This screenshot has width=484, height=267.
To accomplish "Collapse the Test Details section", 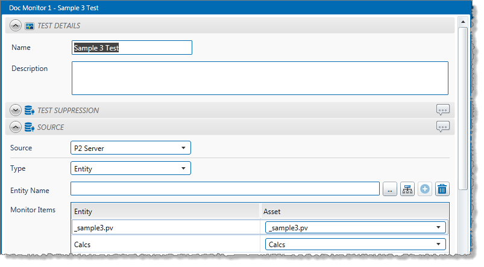I will (16, 26).
